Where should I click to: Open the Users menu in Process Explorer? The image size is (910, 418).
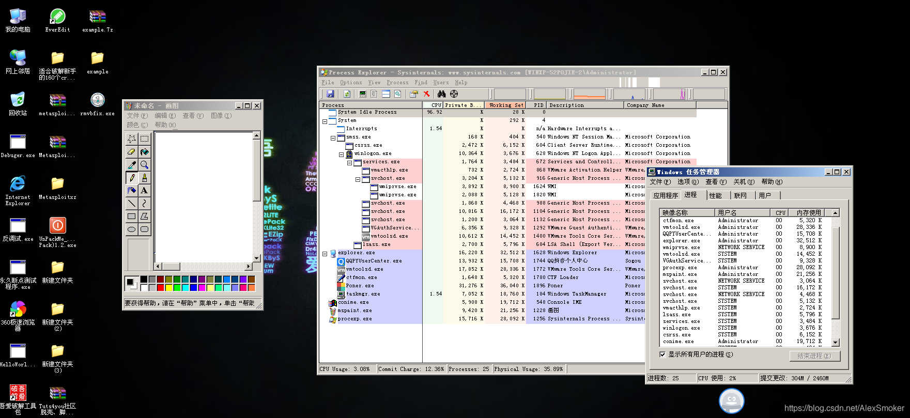[441, 82]
